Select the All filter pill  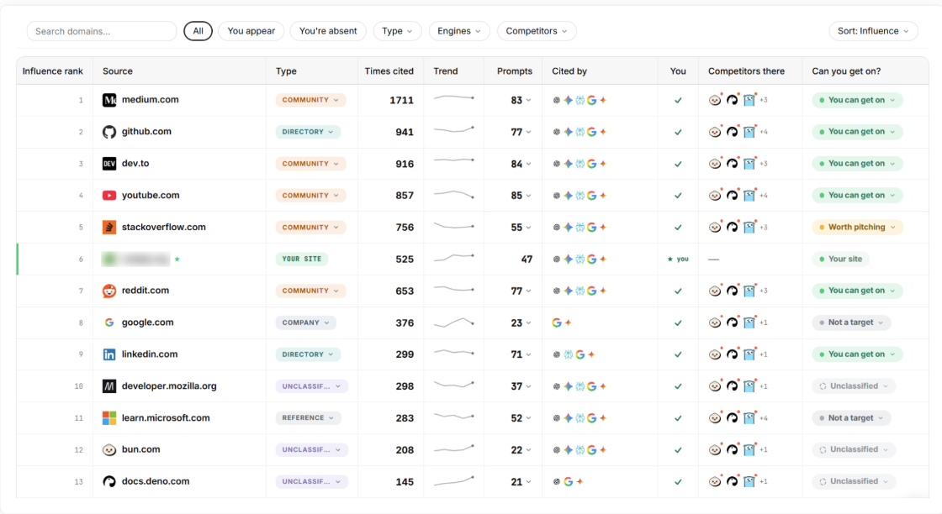[198, 31]
